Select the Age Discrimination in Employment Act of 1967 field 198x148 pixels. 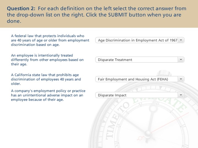(140, 40)
